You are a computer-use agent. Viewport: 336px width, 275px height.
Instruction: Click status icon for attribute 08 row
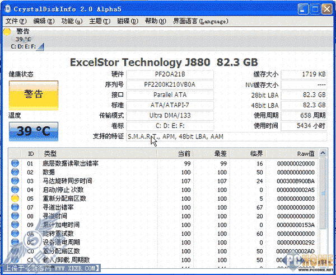coord(15,216)
